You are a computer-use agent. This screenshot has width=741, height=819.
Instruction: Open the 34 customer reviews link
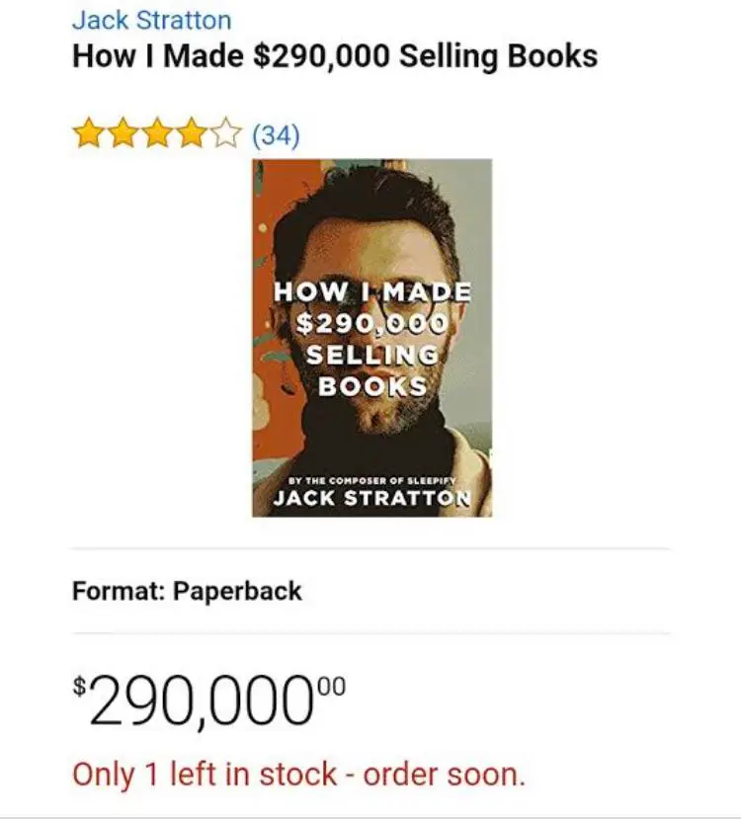click(x=277, y=134)
